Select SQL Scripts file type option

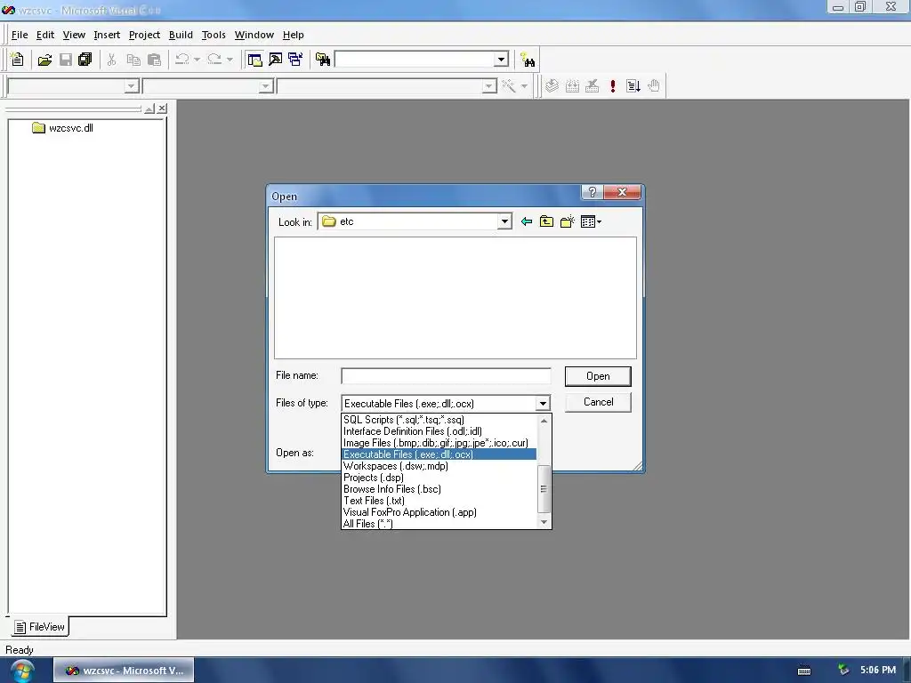pyautogui.click(x=439, y=420)
